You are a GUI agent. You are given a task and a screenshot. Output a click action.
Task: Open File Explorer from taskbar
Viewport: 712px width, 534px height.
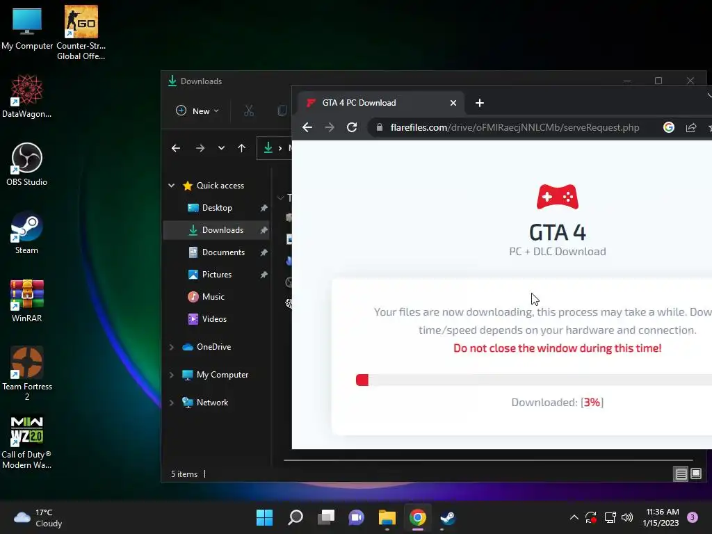387,517
